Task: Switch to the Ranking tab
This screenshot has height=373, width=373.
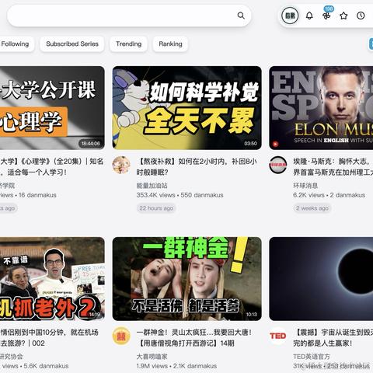Action: point(170,44)
